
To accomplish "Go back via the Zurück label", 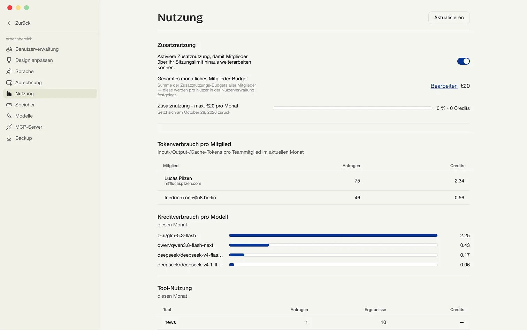I will click(x=23, y=23).
